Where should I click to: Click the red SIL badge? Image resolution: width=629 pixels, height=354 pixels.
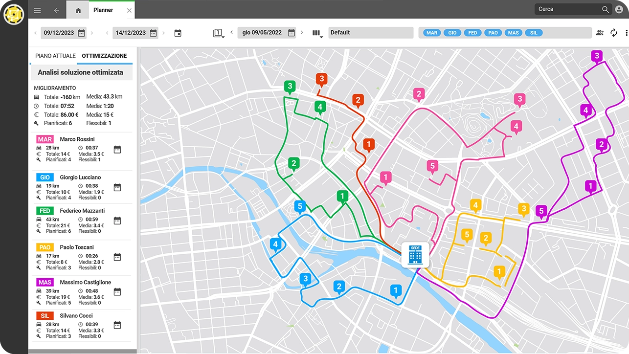point(45,316)
